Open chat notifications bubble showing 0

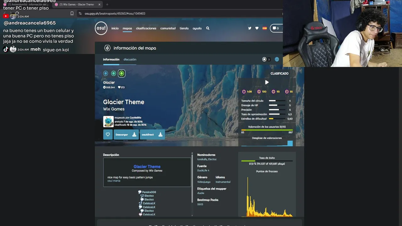click(276, 28)
